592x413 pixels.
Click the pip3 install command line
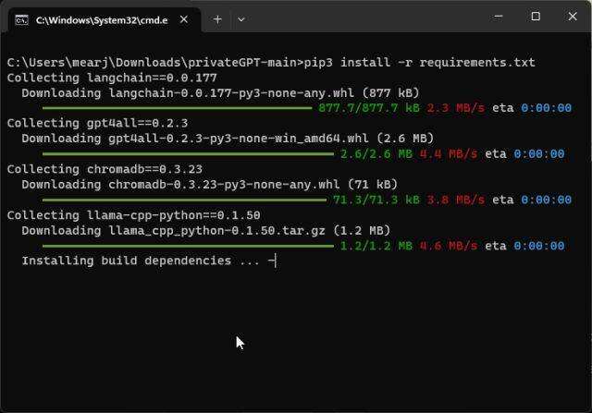pyautogui.click(x=271, y=62)
